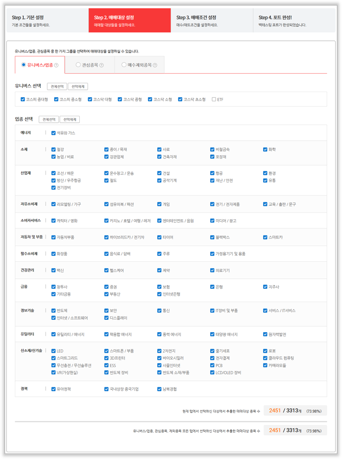Click the help icon beside 관심종목
The width and height of the screenshot is (342, 459).
coord(101,65)
